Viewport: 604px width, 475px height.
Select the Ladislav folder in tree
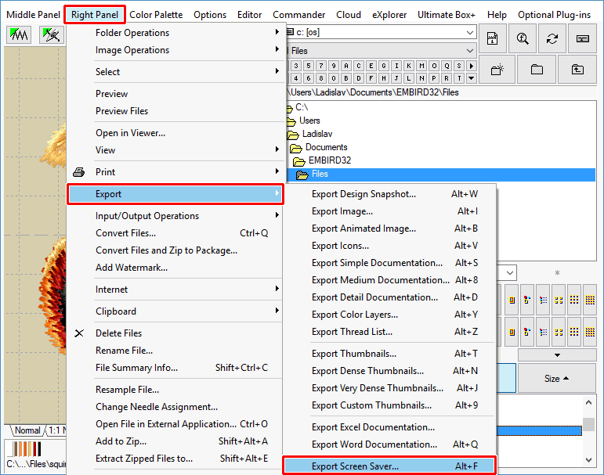316,134
